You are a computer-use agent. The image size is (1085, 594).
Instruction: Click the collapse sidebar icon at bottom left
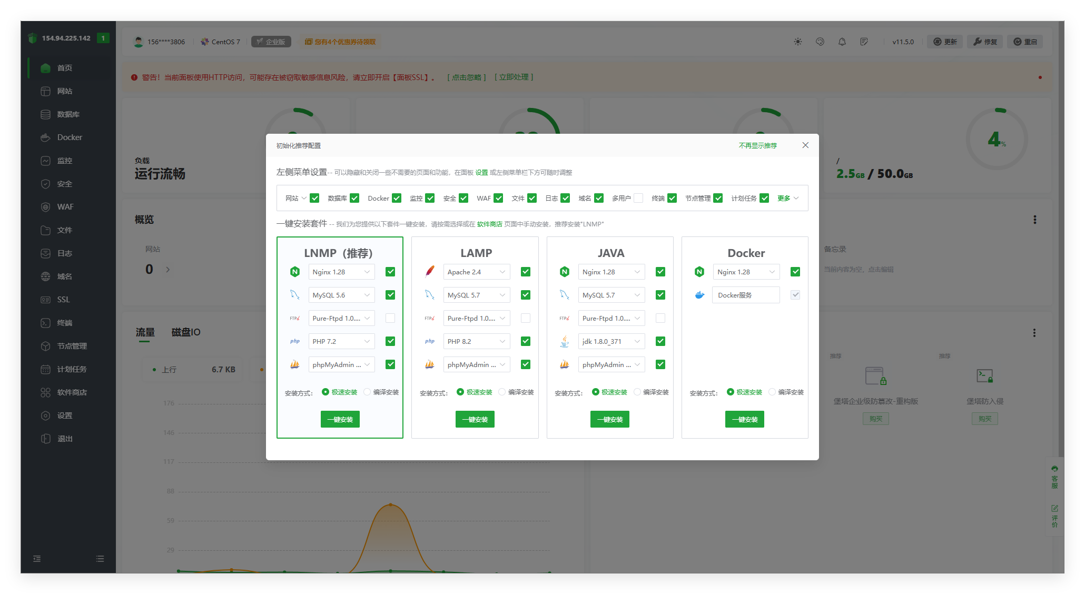click(37, 559)
